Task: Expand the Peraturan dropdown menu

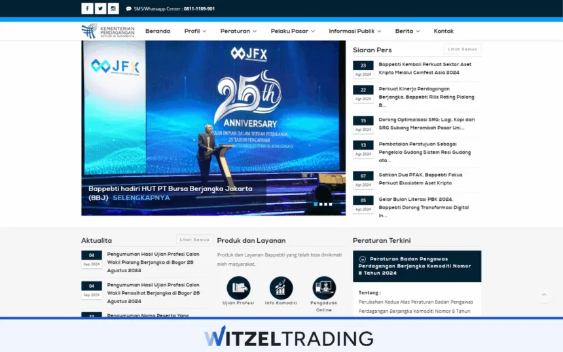Action: 238,31
